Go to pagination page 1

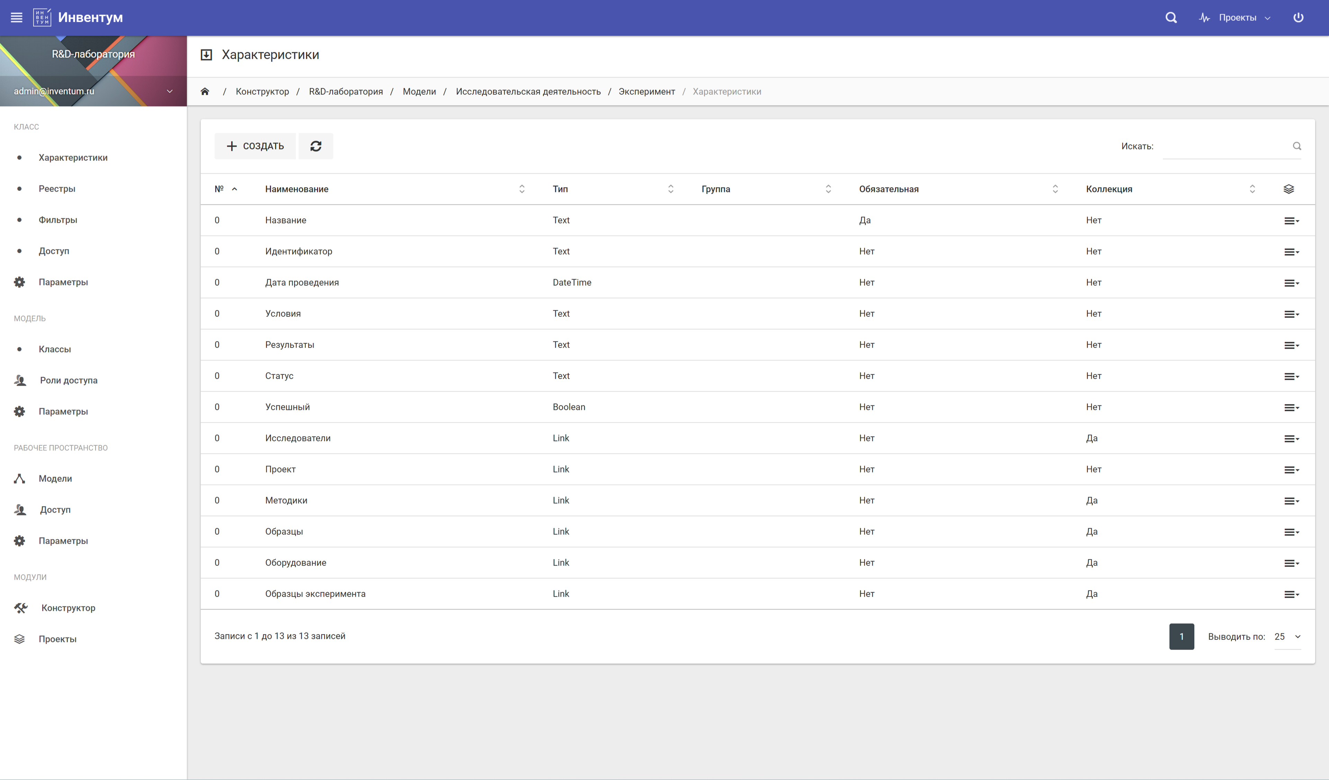point(1181,637)
